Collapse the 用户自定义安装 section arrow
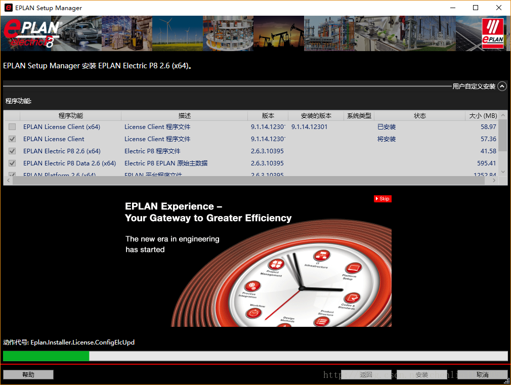Viewport: 511px width, 385px height. click(x=502, y=86)
